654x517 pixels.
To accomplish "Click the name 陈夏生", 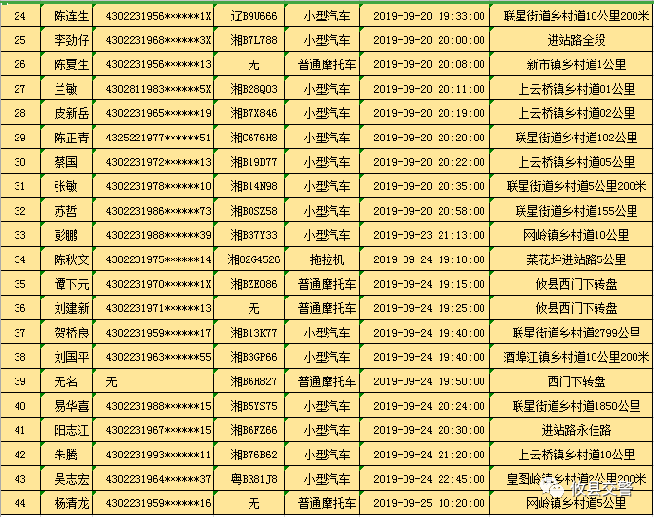I will (x=71, y=64).
